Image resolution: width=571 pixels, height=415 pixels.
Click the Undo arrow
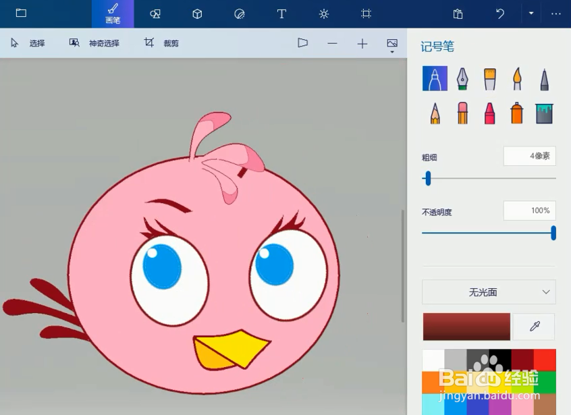[500, 13]
